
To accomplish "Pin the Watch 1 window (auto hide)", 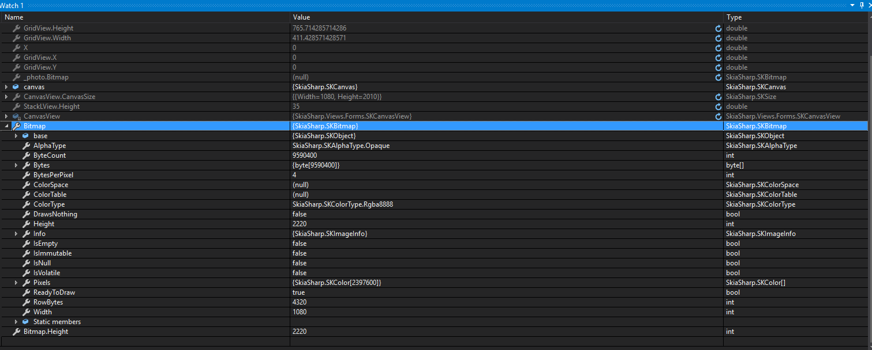I will 861,5.
